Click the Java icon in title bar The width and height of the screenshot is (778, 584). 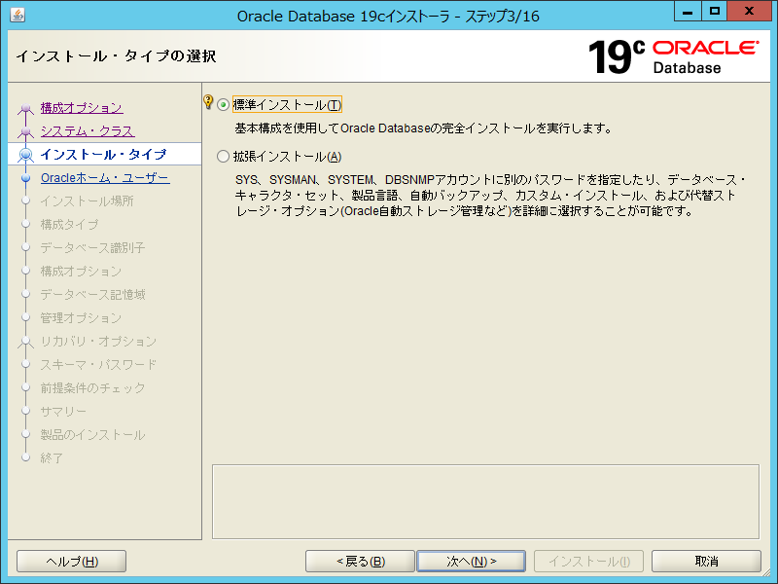(18, 16)
